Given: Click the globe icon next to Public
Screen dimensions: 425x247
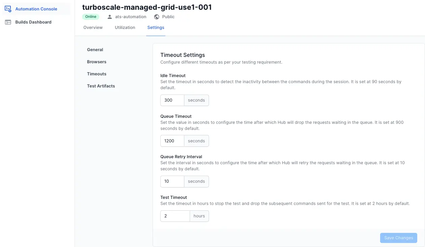Looking at the screenshot, I should [x=156, y=16].
